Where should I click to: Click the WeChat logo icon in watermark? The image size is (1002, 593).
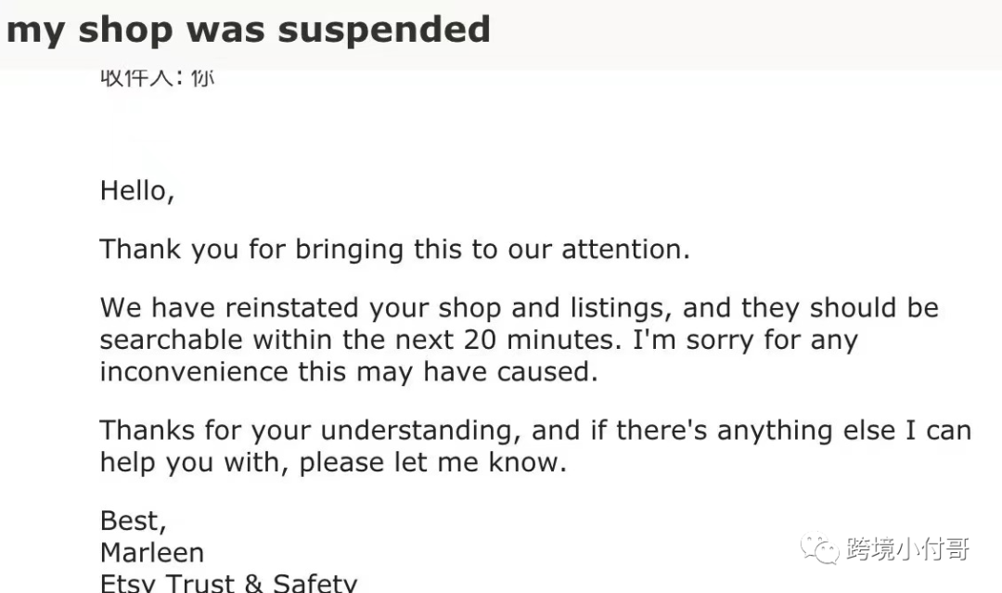coord(820,548)
